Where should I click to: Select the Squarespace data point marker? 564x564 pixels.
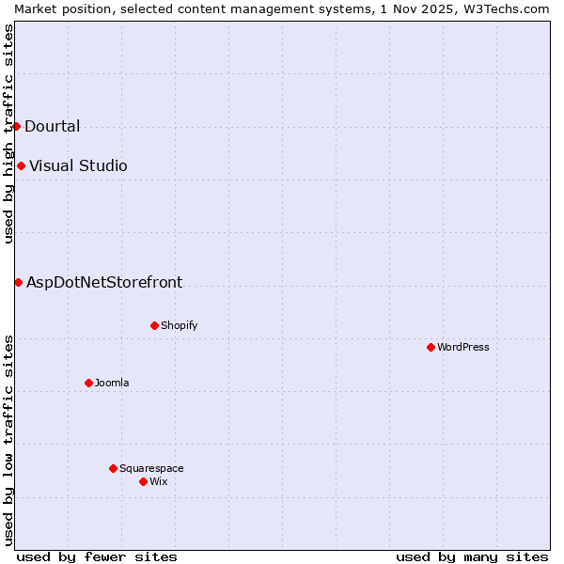[113, 468]
